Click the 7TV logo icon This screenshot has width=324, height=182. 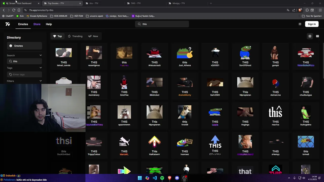click(8, 24)
